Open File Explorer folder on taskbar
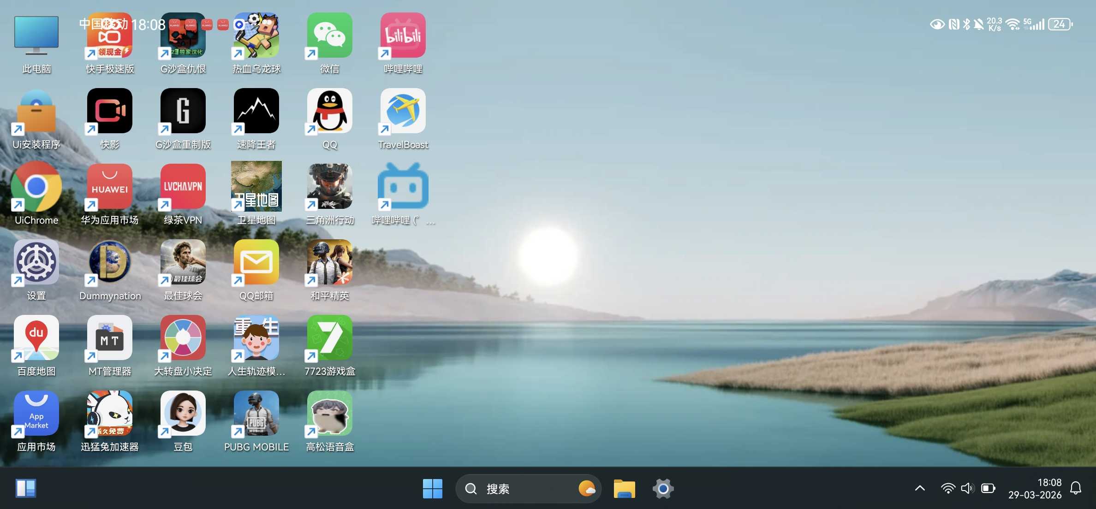Viewport: 1096px width, 509px height. click(x=624, y=488)
